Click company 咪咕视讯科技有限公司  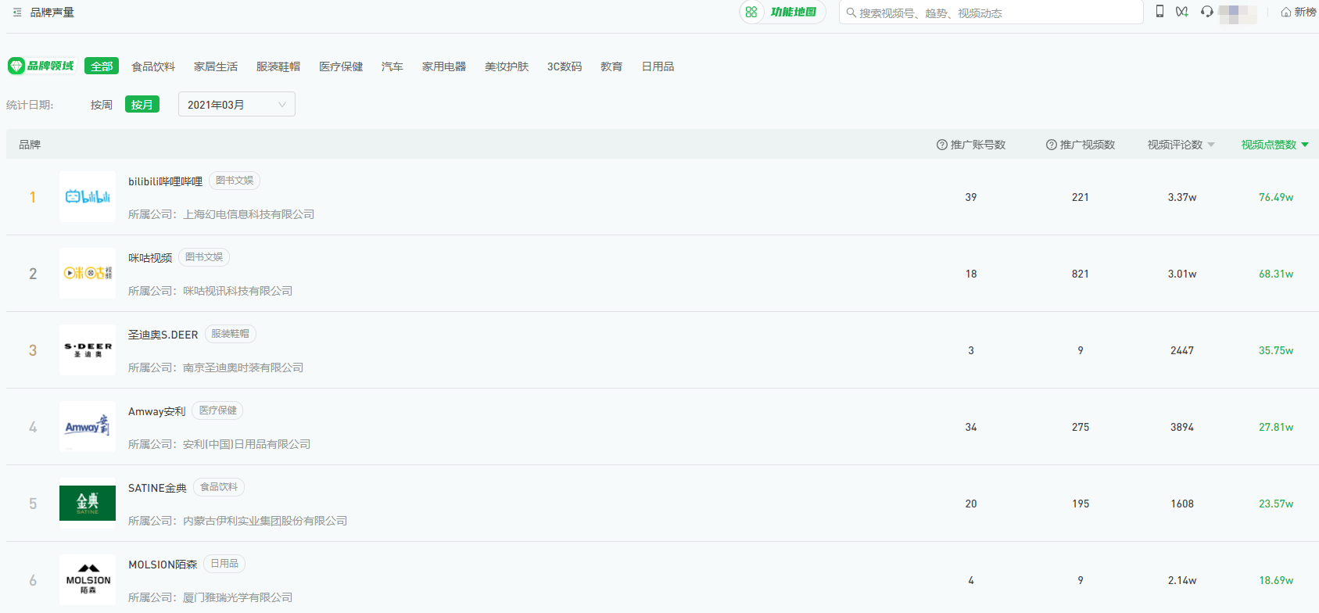pos(238,291)
